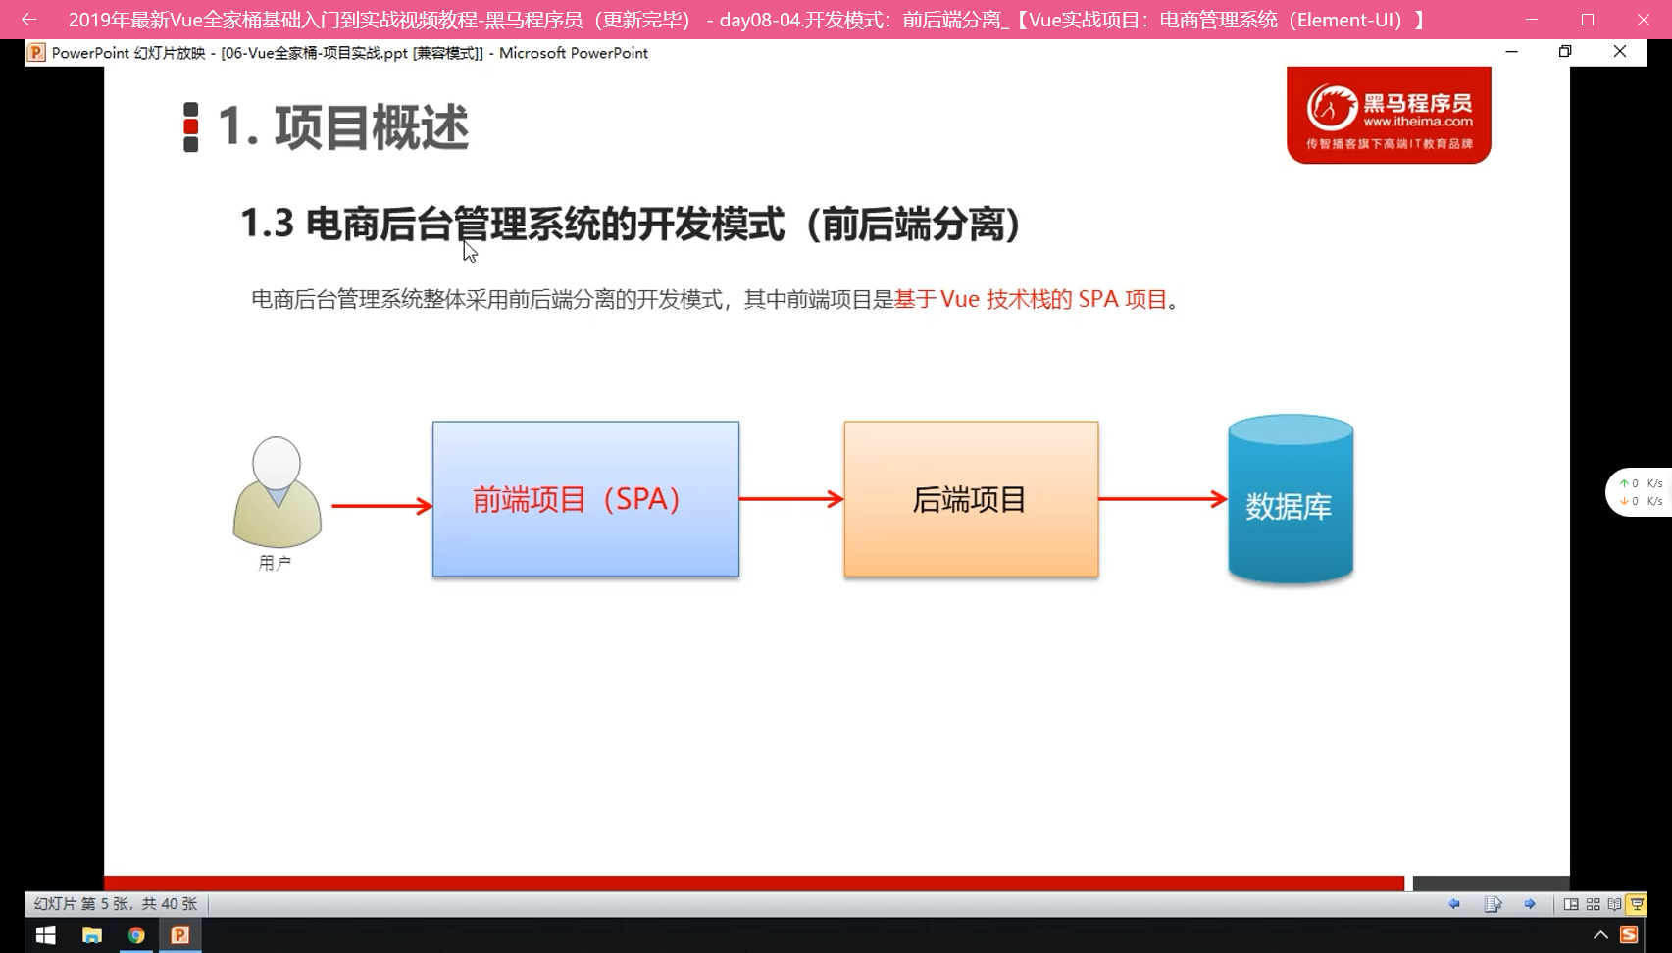Click the 前端项目 (SPA) box on slide
This screenshot has width=1672, height=953.
585,499
